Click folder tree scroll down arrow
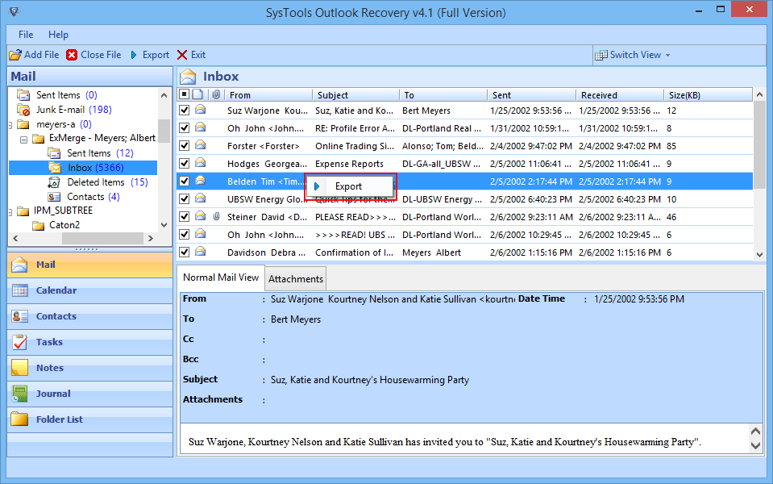The width and height of the screenshot is (773, 484). 164,225
